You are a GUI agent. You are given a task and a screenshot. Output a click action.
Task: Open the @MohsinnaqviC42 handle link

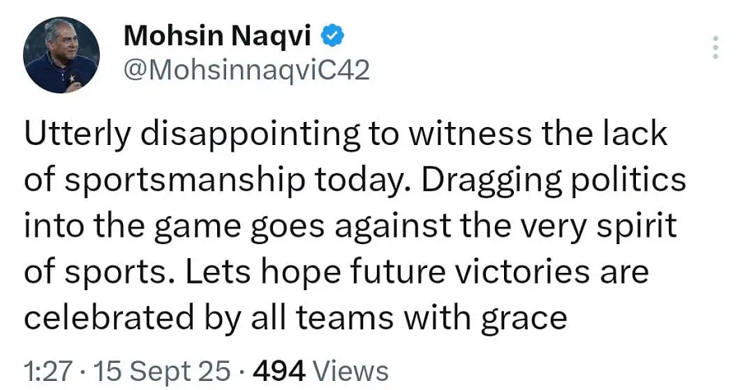pos(246,70)
